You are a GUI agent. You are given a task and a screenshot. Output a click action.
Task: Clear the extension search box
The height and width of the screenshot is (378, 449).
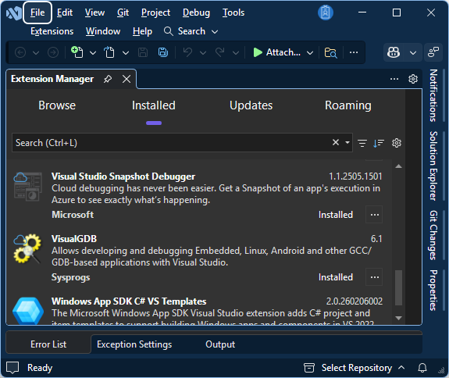[336, 142]
